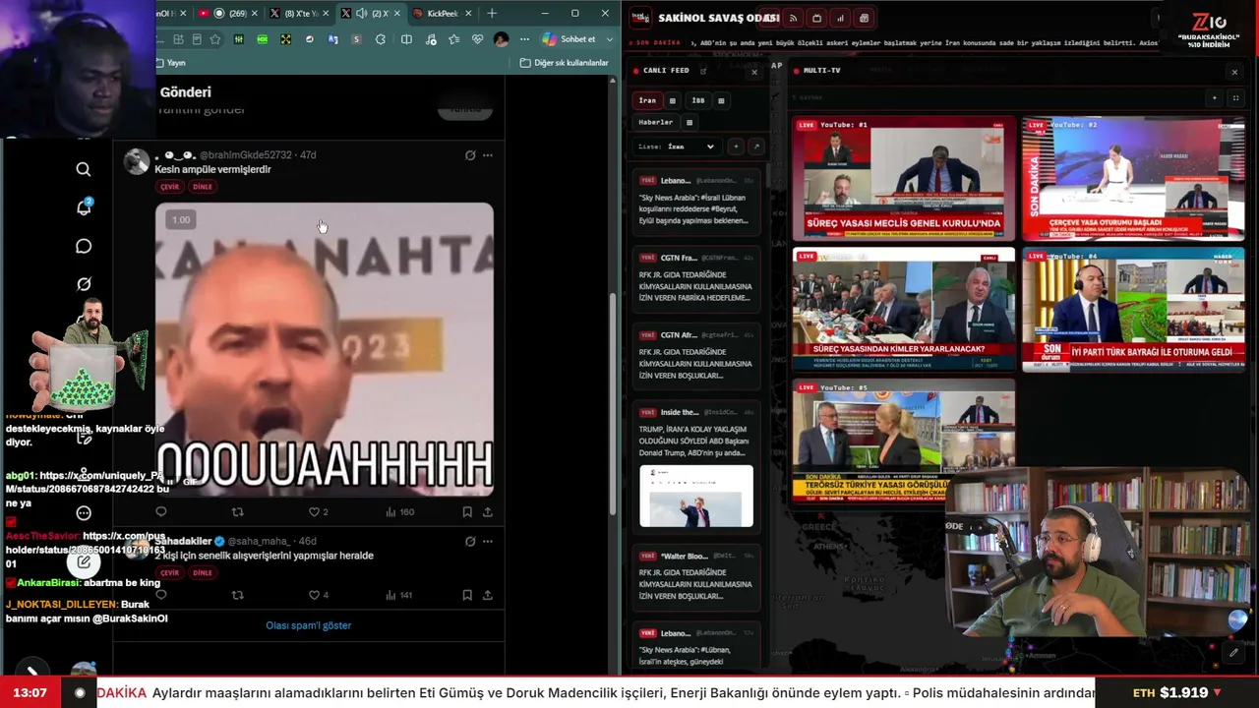Add a source with the Multi-TV plus button
This screenshot has width=1259, height=708.
coord(1215,98)
